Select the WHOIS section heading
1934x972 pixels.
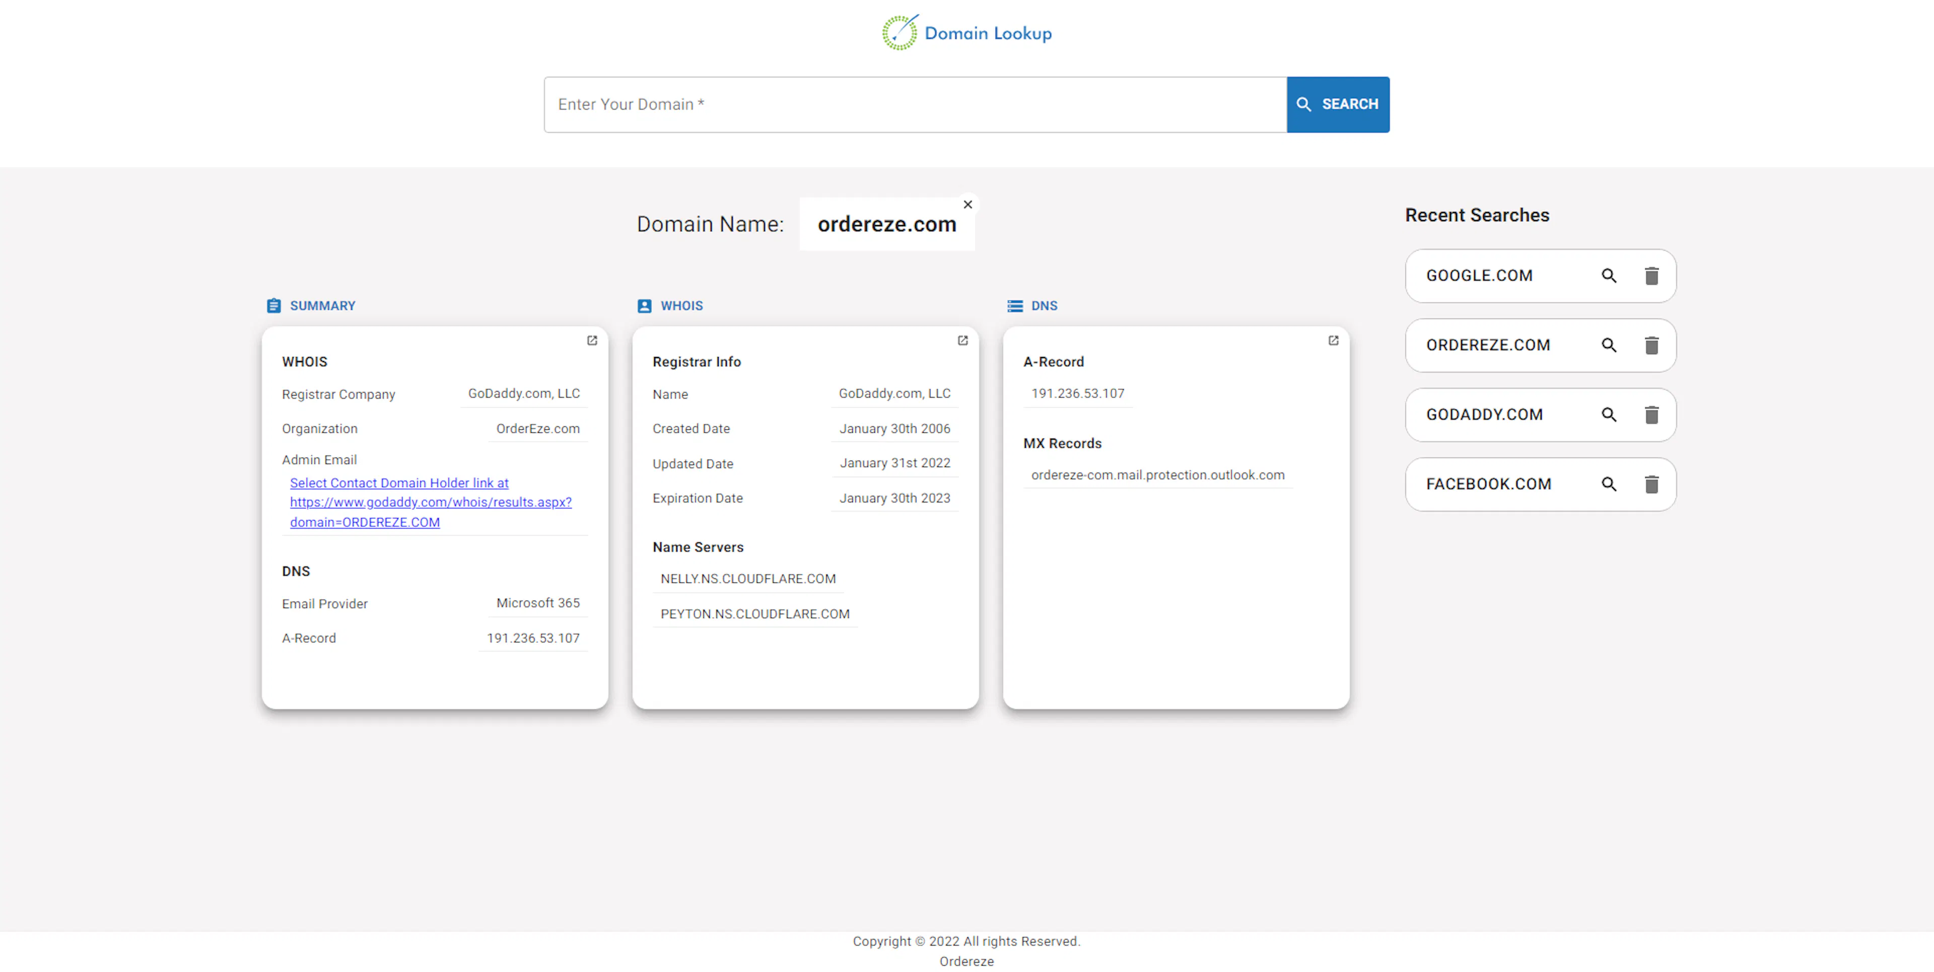click(x=681, y=306)
